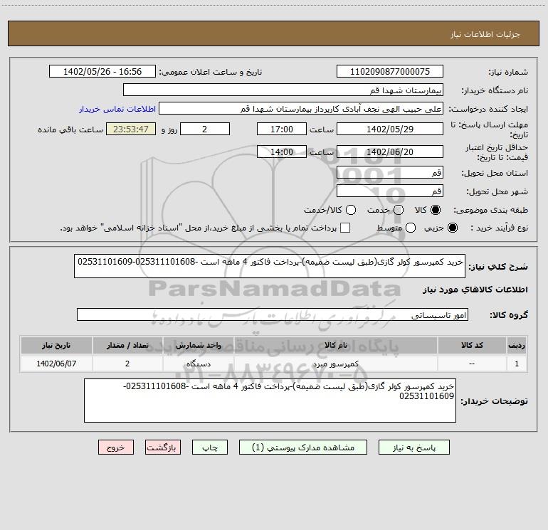Viewport: 548px width, 530px height.
Task: Choose the جزیی purchase type radio
Action: (x=452, y=228)
